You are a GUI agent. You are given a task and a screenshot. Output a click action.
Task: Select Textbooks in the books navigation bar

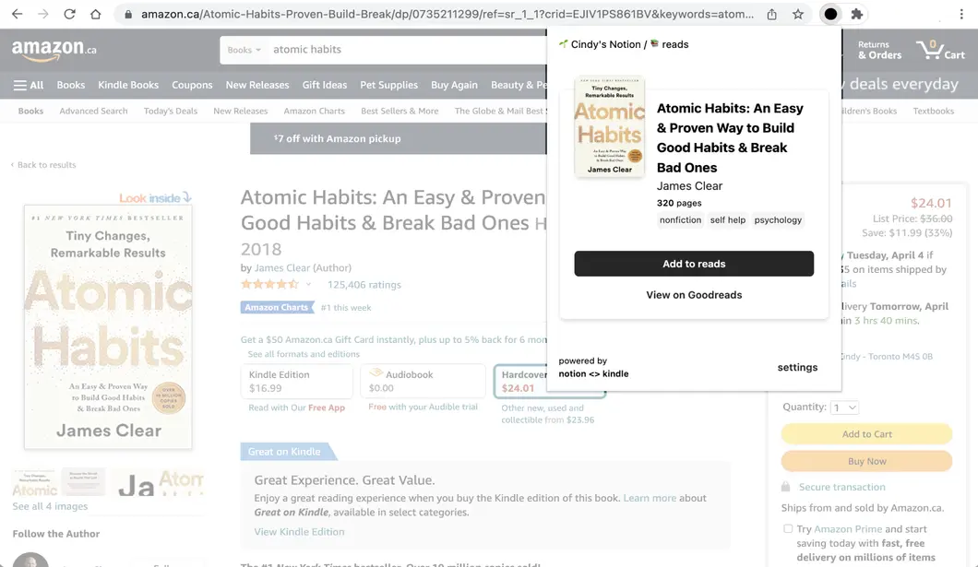point(933,110)
